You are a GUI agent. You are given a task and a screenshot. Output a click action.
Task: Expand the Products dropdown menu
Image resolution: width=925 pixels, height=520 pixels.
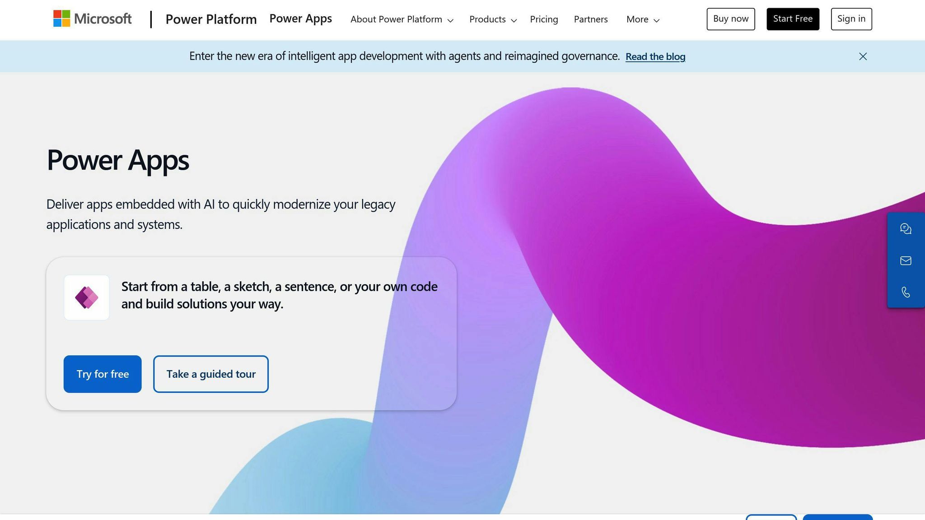(493, 19)
